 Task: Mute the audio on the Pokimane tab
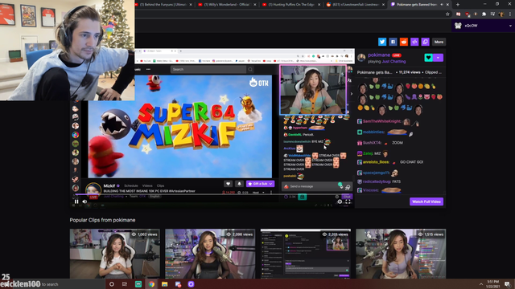(442, 5)
